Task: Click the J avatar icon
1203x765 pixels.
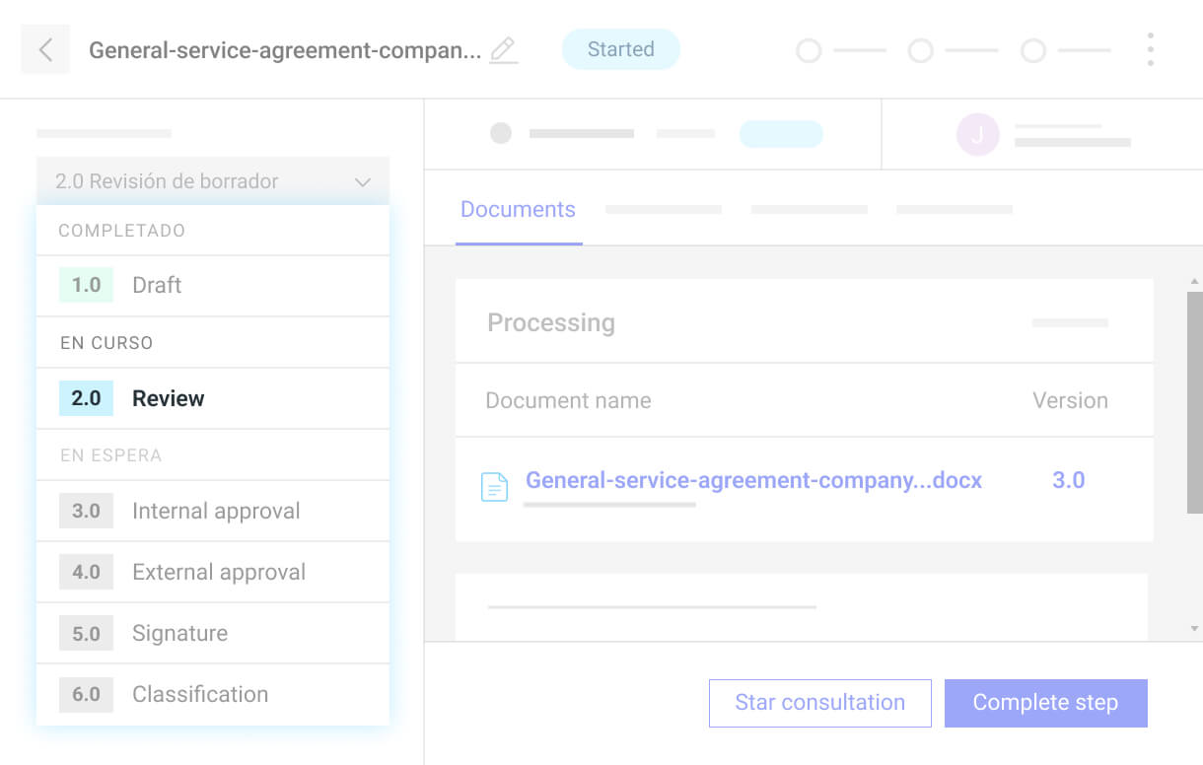Action: pyautogui.click(x=977, y=134)
